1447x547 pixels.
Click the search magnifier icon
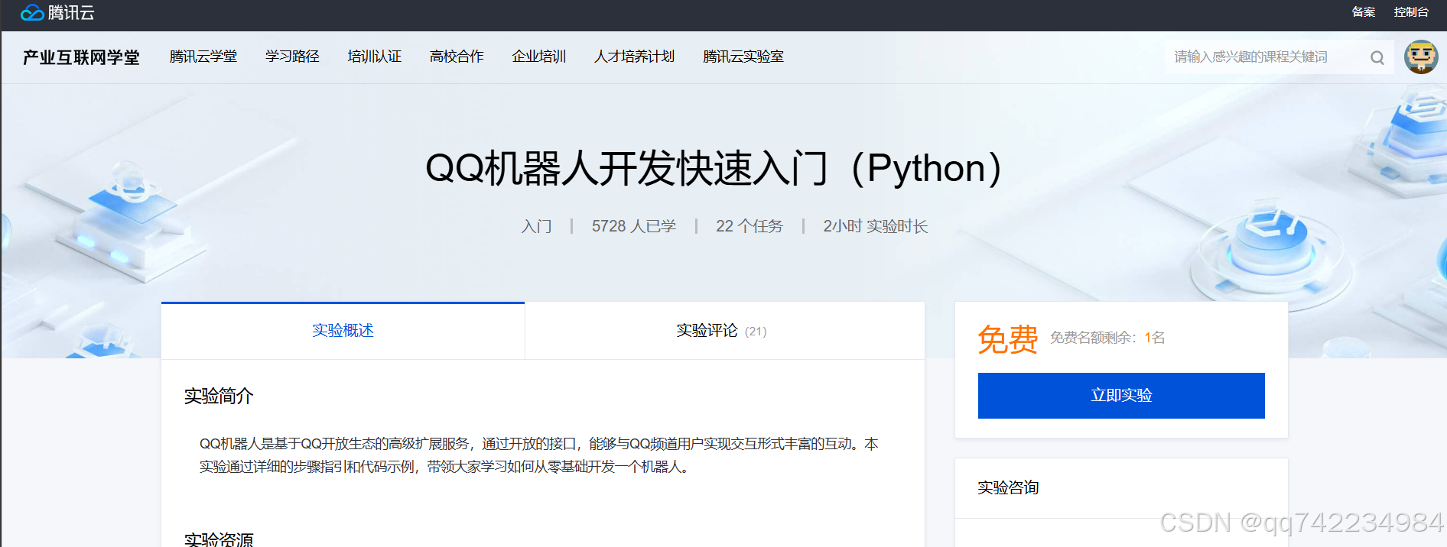(x=1377, y=57)
